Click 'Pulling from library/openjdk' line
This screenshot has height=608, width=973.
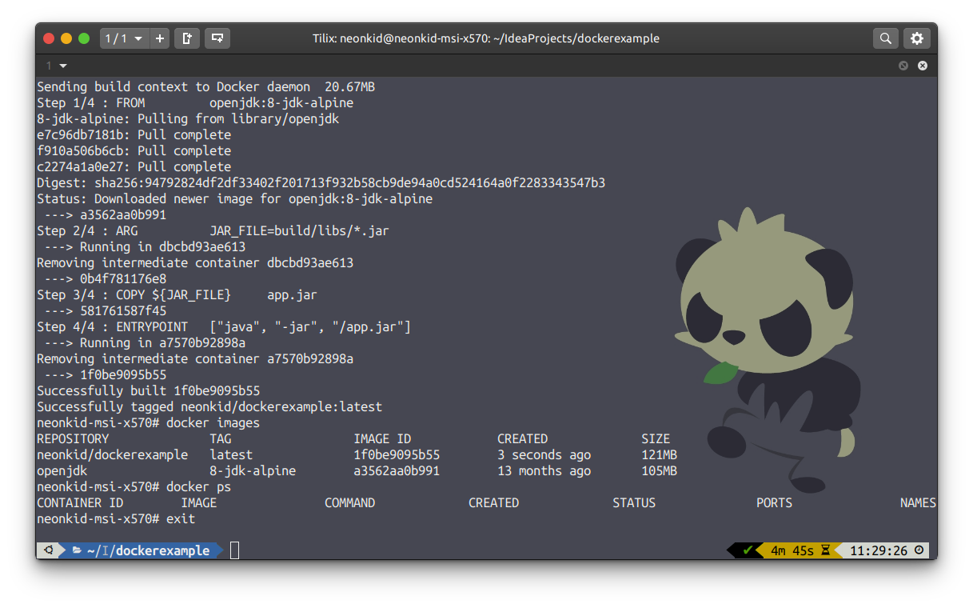[x=188, y=119]
